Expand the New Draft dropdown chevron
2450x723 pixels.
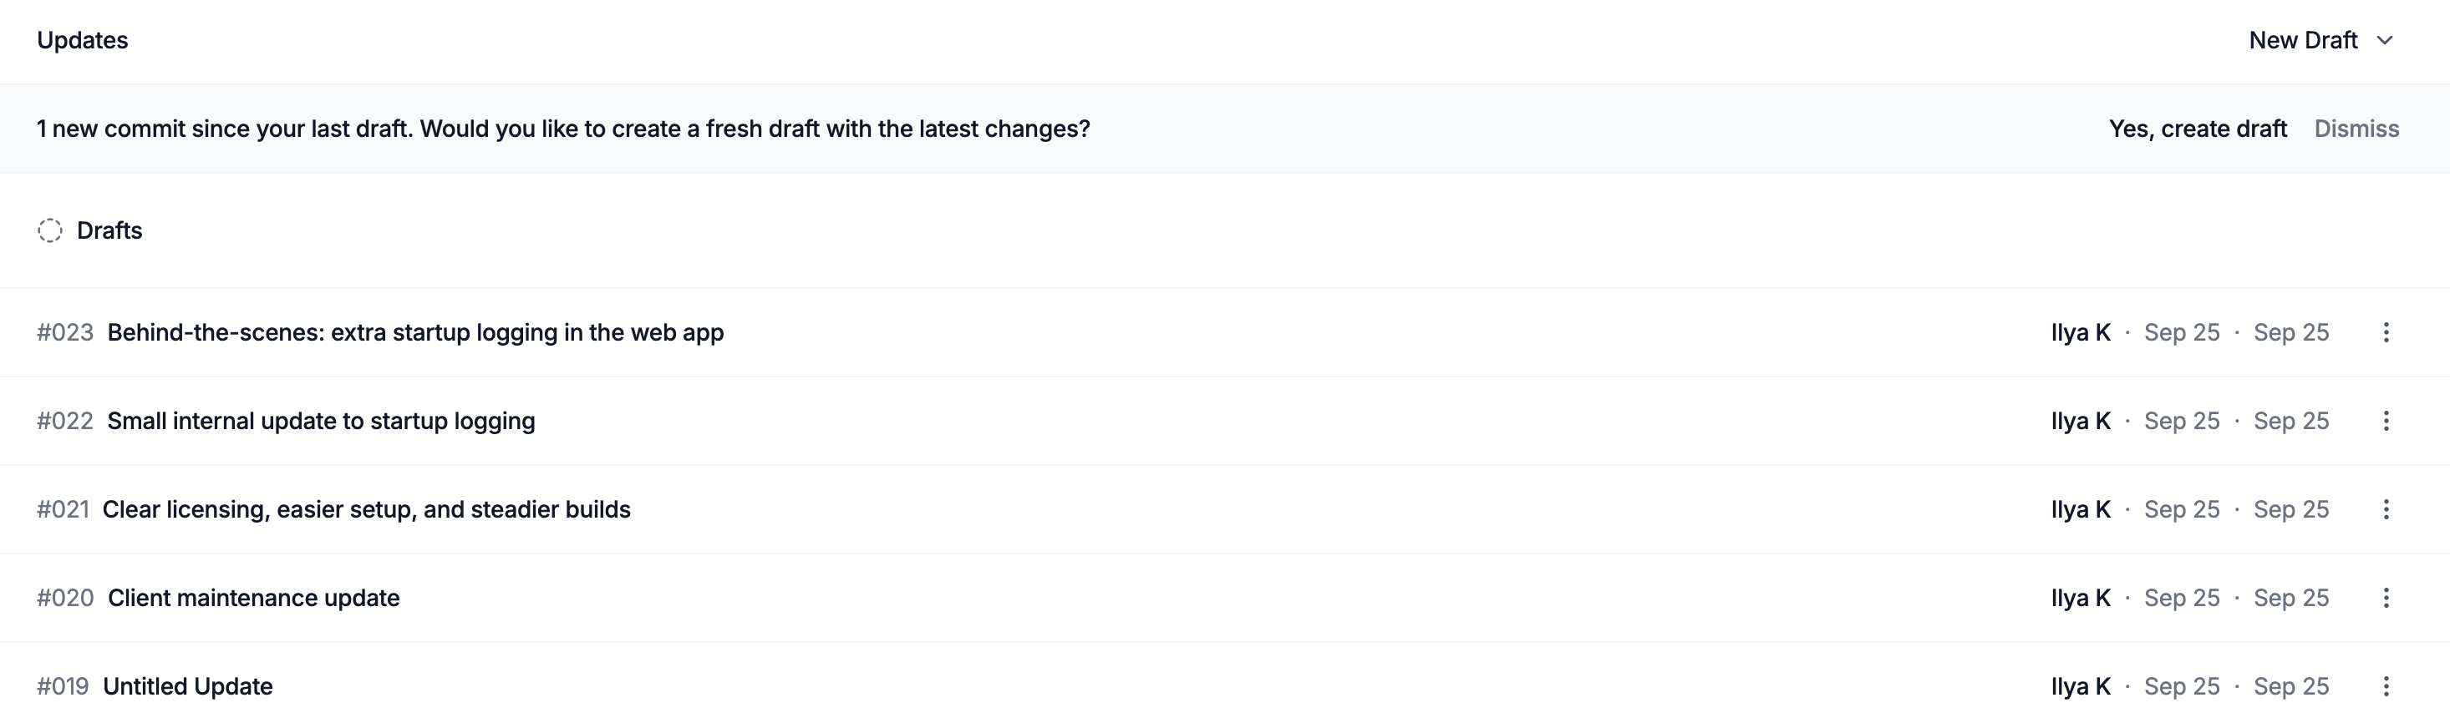2384,41
